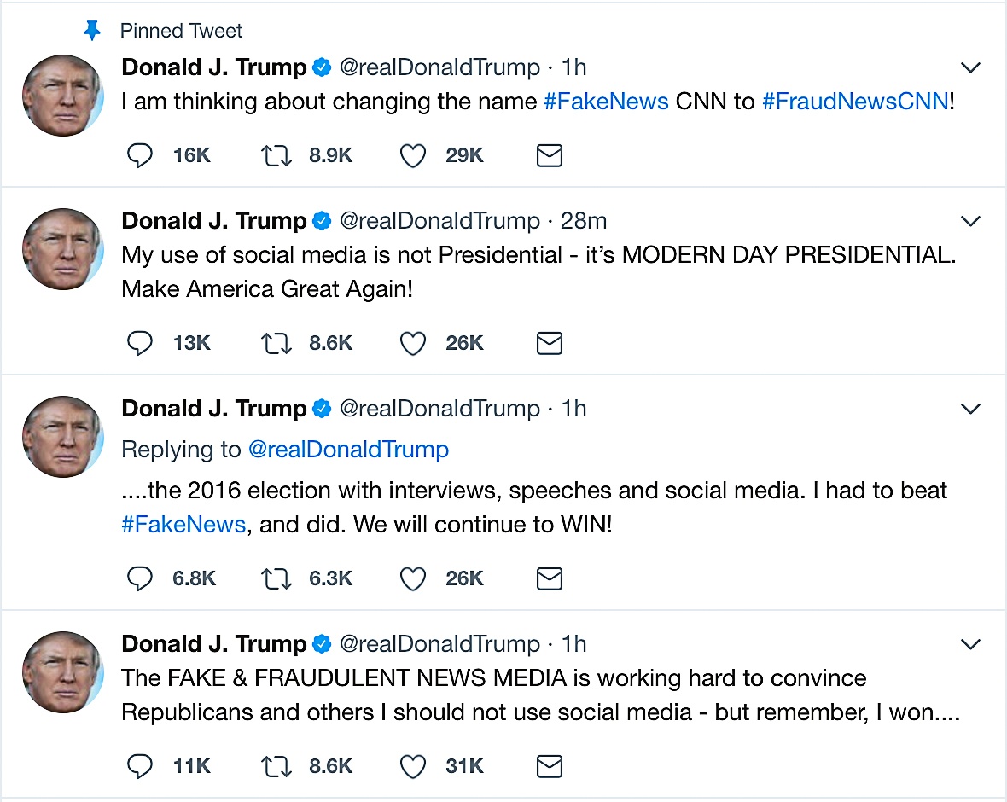Reply to the pinned #FraudNewsCNN tweet
This screenshot has height=802, width=1007.
[x=139, y=155]
